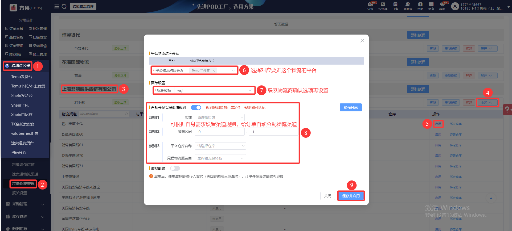Close the dialog with the X icon

click(362, 41)
